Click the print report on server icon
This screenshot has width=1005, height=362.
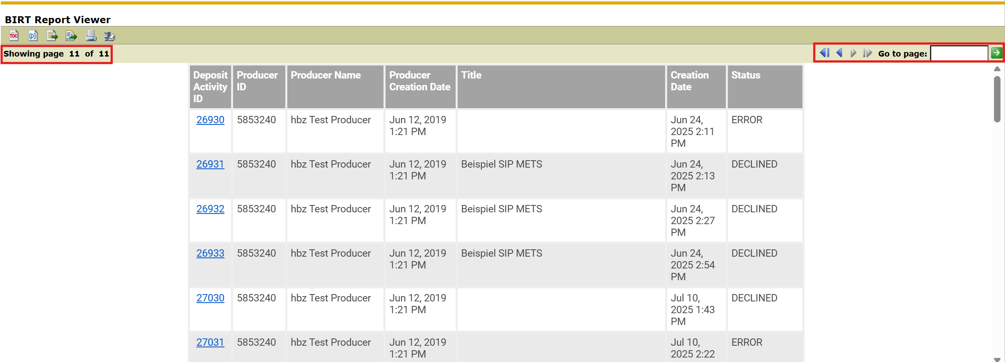coord(109,36)
